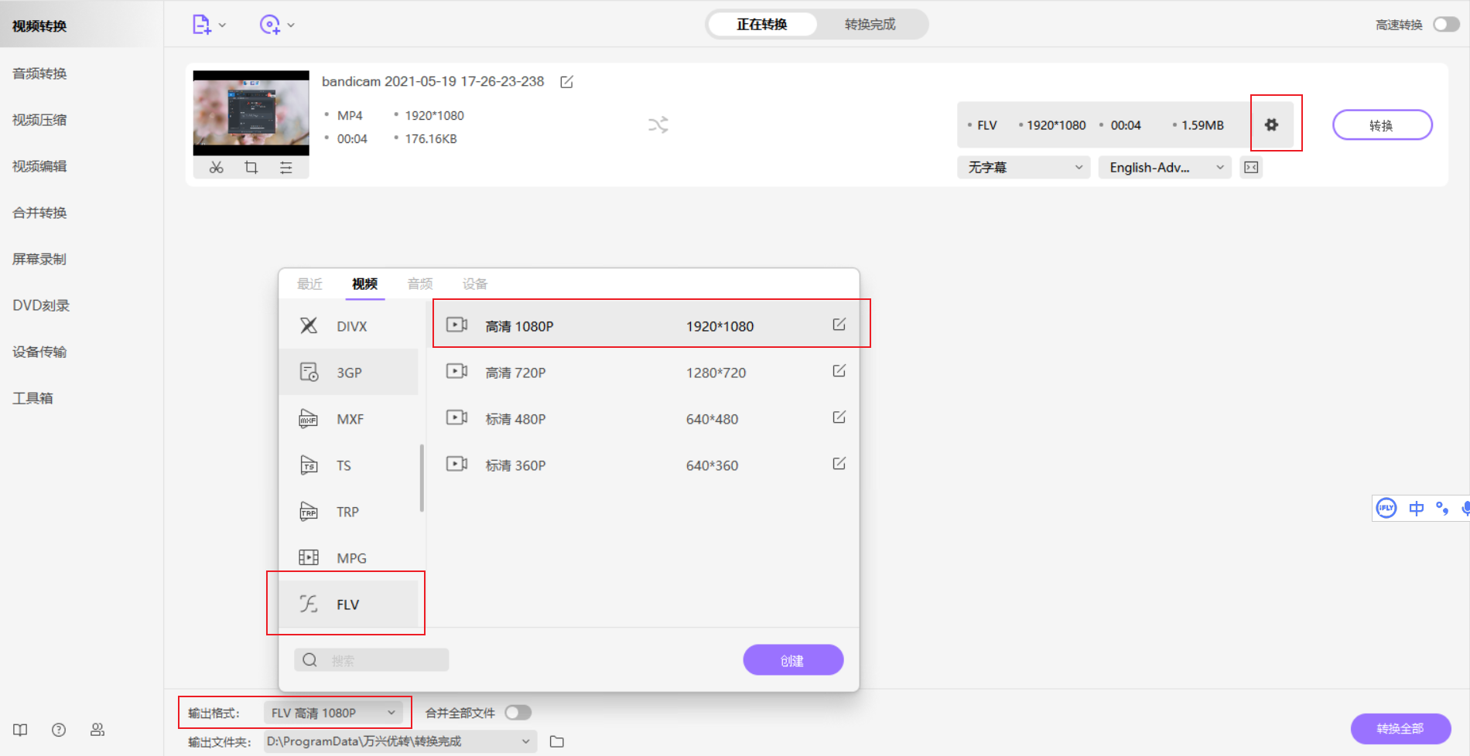
Task: Click the 创建 button
Action: [x=792, y=660]
